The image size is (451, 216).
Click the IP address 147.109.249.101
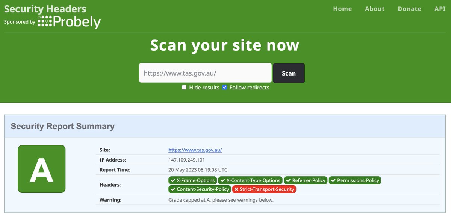point(186,160)
